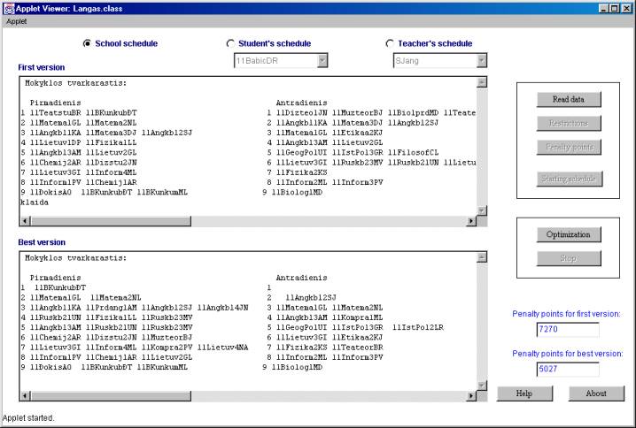
Task: Open the Applet menu
Action: point(17,20)
